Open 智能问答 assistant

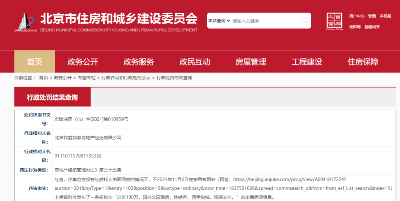point(372,27)
